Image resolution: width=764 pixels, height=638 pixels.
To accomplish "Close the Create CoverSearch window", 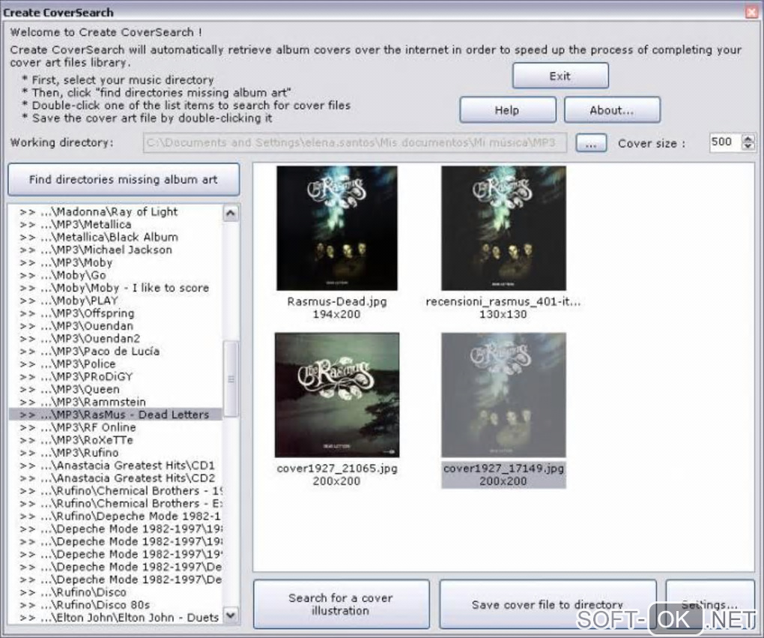I will pyautogui.click(x=752, y=12).
